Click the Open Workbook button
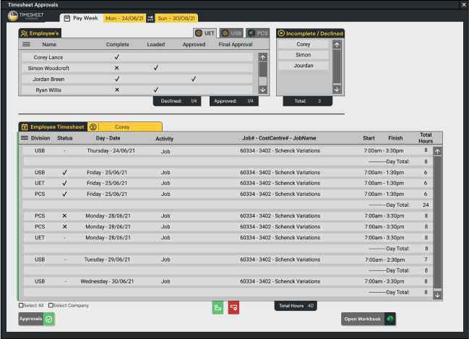Viewport: 469px width, 339px height. click(x=369, y=319)
